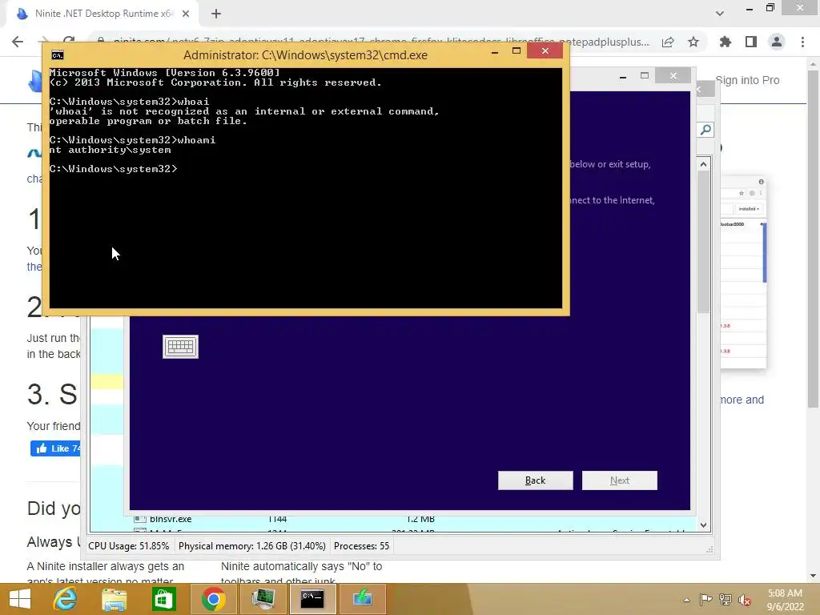Screen dimensions: 820x615
Task: Open Chrome three-dot menu
Action: pos(802,42)
